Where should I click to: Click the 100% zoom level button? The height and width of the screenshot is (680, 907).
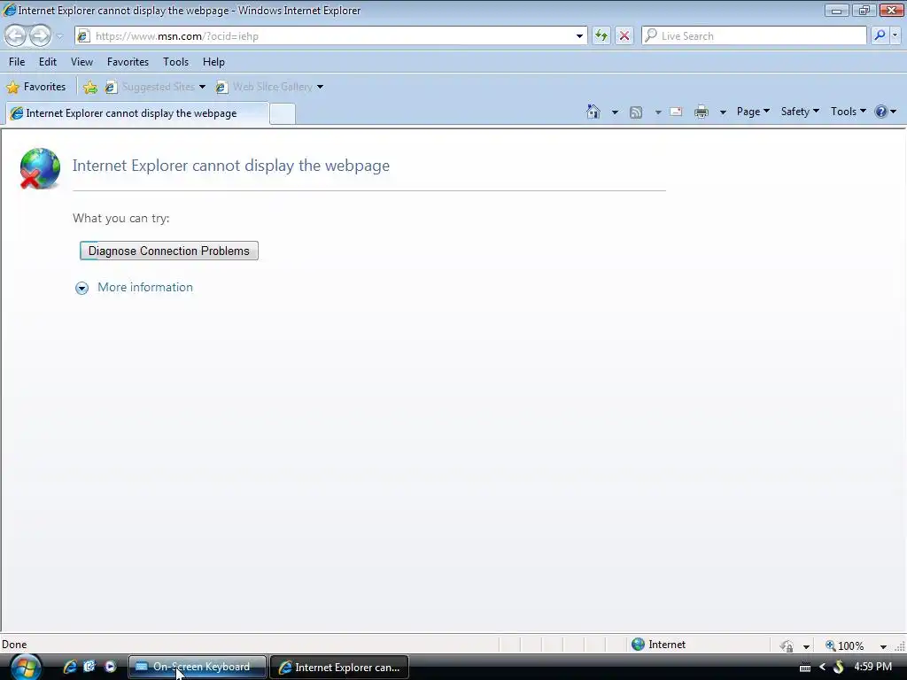844,645
